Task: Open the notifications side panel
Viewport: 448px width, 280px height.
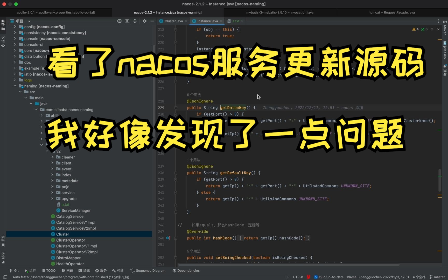Action: [445, 70]
